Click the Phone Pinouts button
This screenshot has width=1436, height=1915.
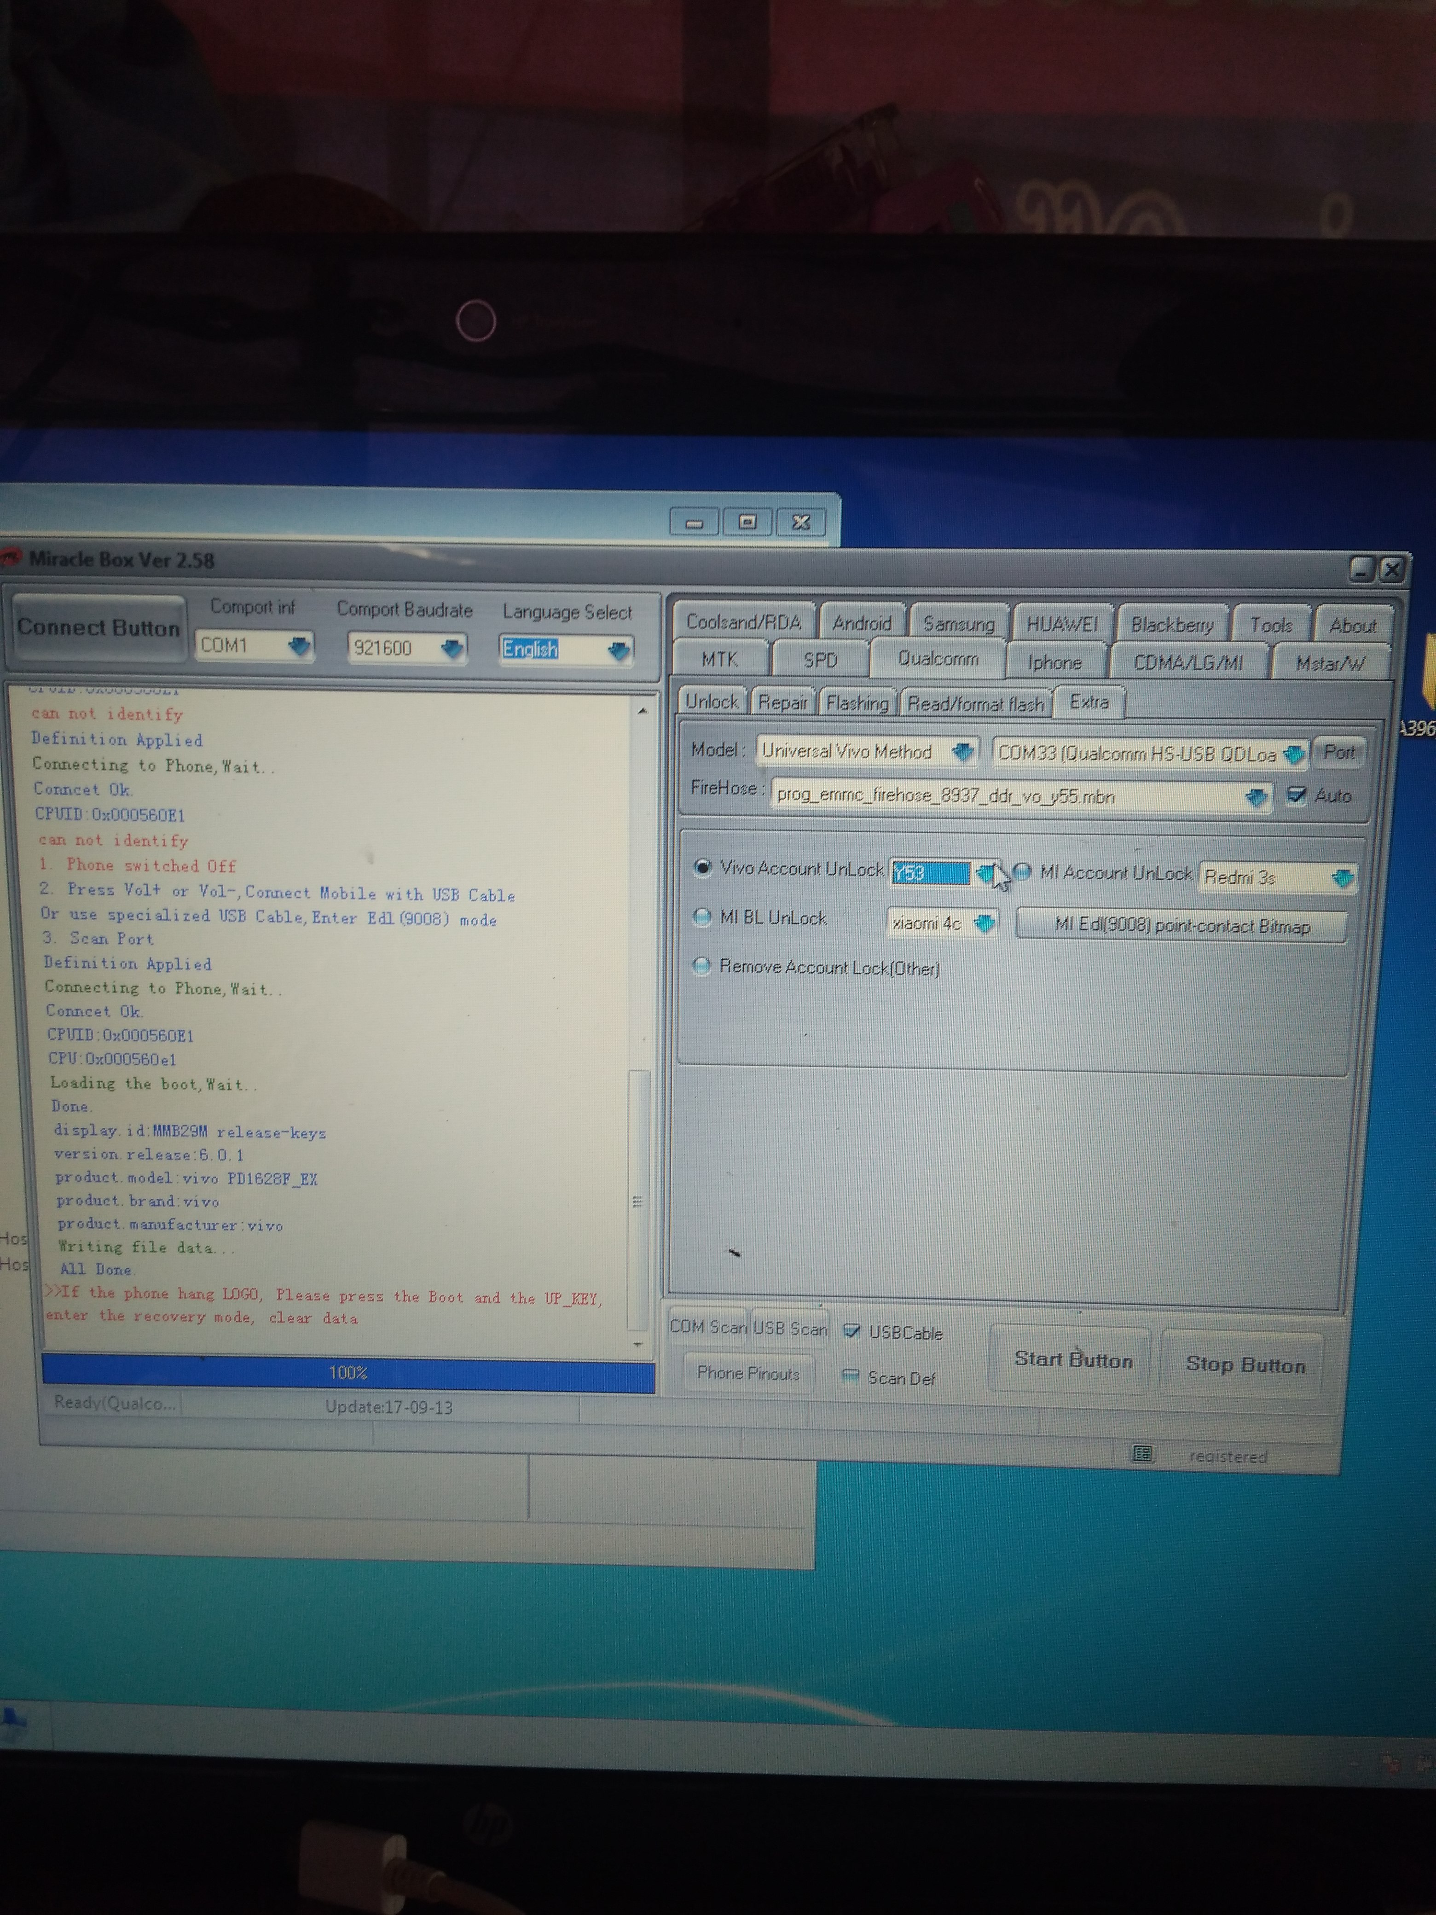(x=748, y=1373)
